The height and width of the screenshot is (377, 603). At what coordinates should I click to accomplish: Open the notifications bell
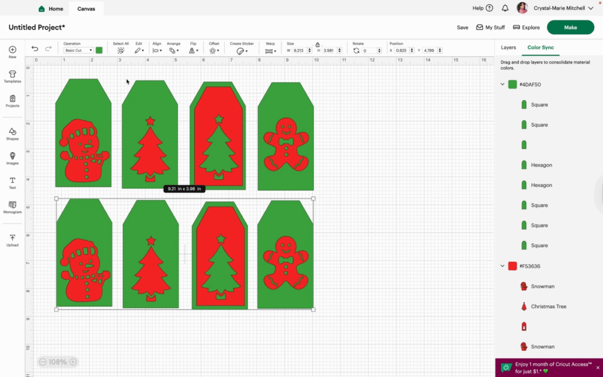(505, 8)
